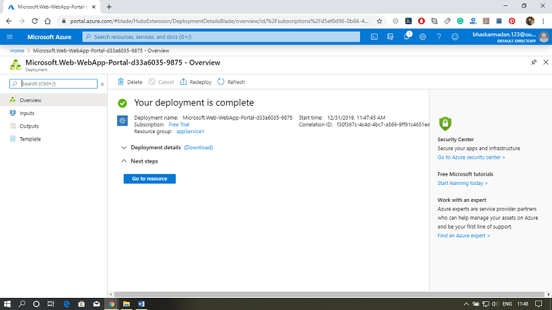Navigate to Home in the breadcrumb

(x=17, y=50)
